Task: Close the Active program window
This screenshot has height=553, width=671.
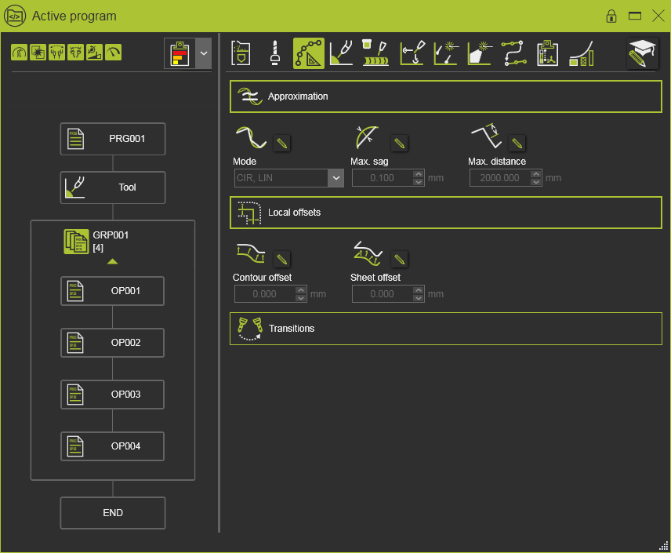Action: pos(658,16)
